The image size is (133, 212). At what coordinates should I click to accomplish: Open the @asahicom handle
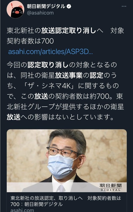coord(40,13)
